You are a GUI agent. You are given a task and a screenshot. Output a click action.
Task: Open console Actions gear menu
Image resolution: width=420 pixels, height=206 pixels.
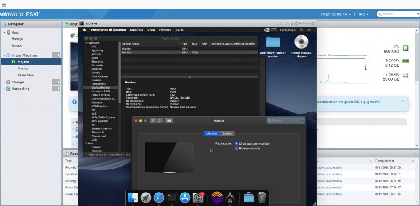point(302,23)
